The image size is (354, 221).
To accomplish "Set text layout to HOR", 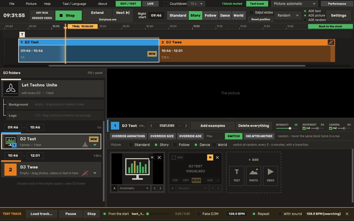I will (x=175, y=180).
